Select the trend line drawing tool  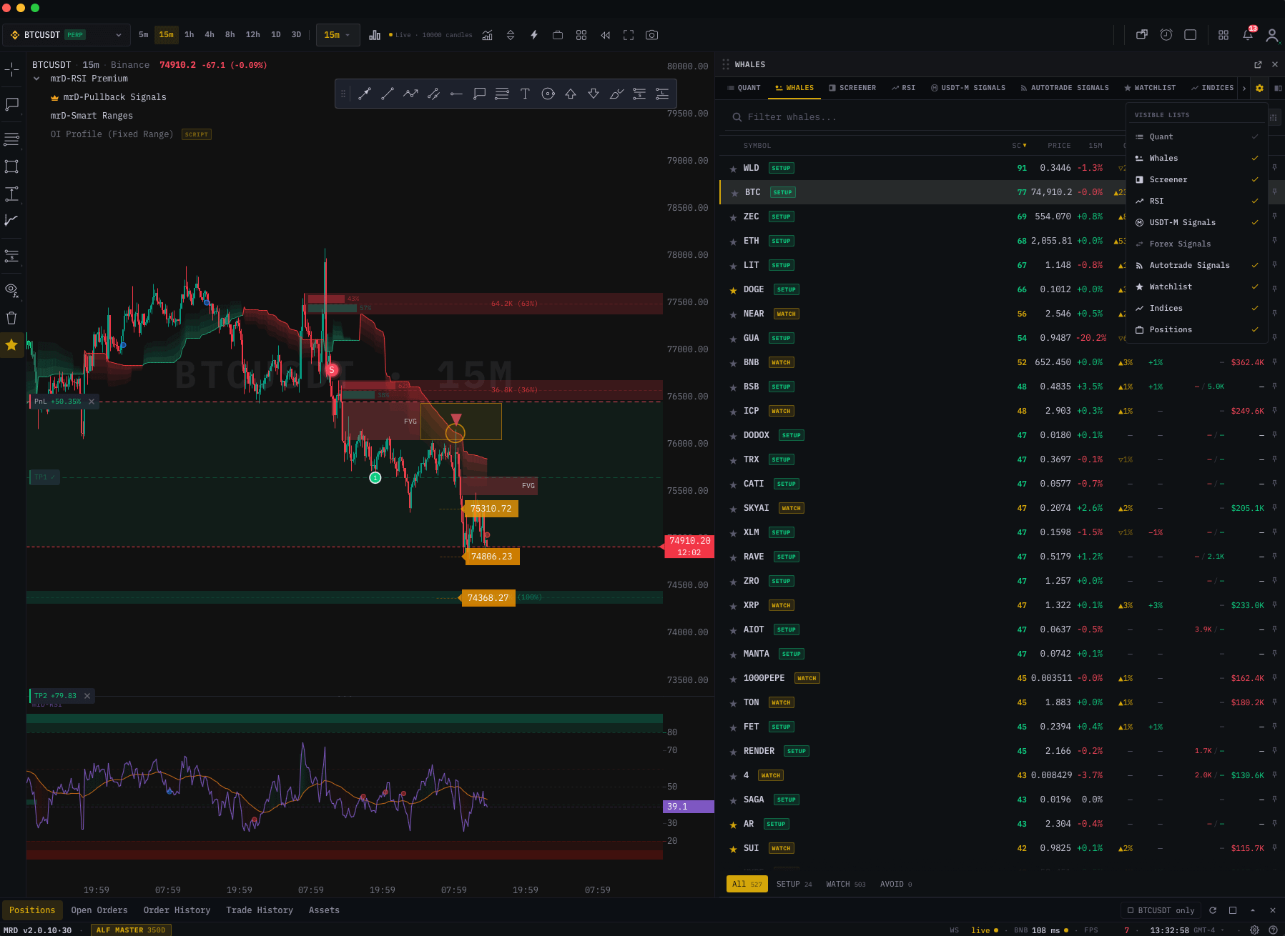coord(388,94)
